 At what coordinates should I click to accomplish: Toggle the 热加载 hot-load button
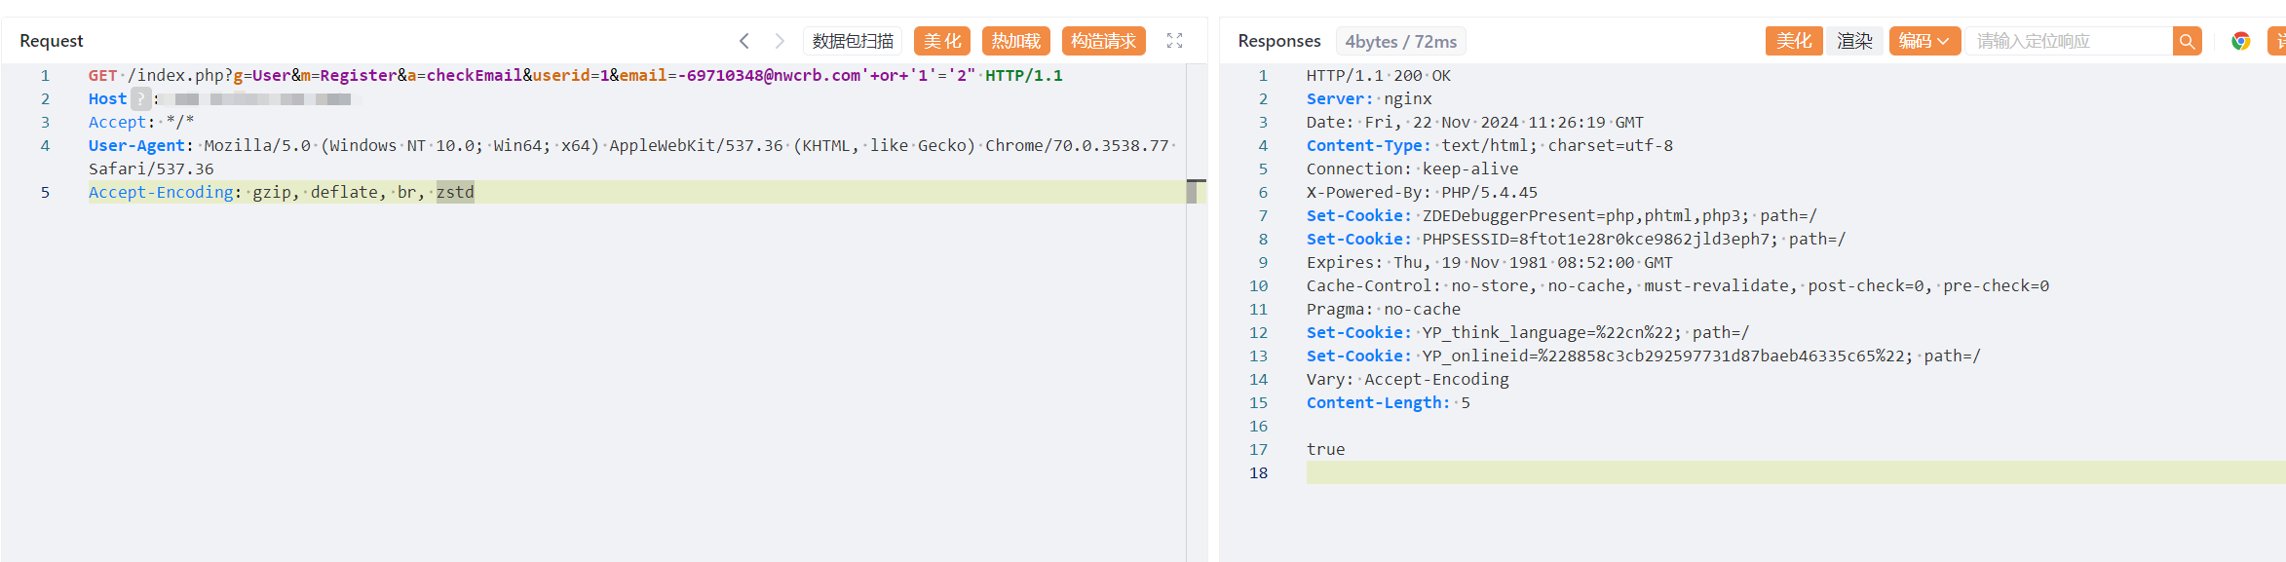[x=1015, y=41]
